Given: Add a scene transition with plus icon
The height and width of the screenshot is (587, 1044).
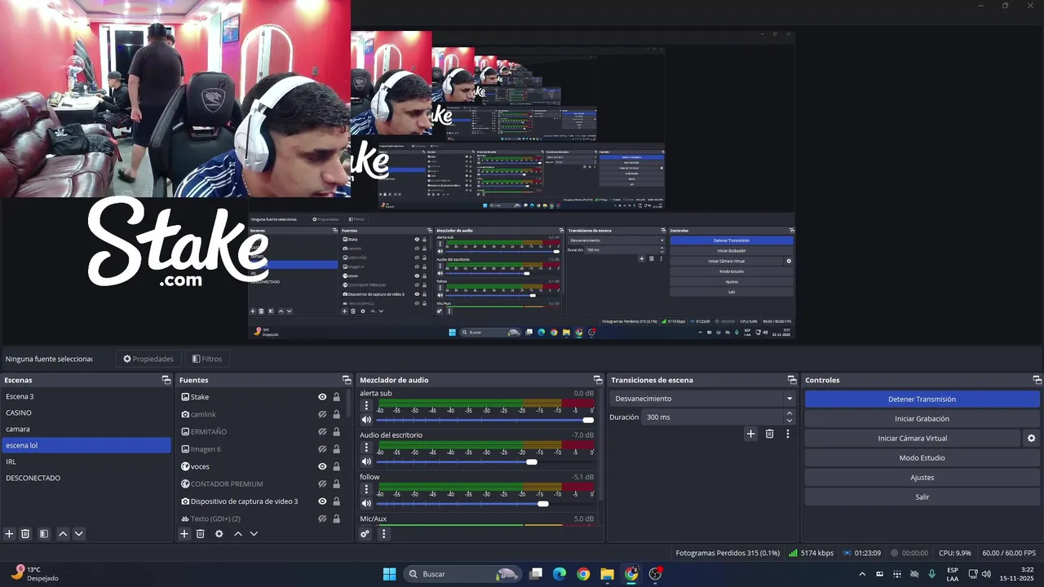Looking at the screenshot, I should pyautogui.click(x=750, y=434).
